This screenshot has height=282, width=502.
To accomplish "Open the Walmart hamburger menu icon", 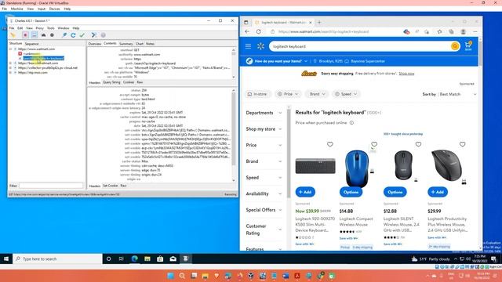I will click(248, 46).
